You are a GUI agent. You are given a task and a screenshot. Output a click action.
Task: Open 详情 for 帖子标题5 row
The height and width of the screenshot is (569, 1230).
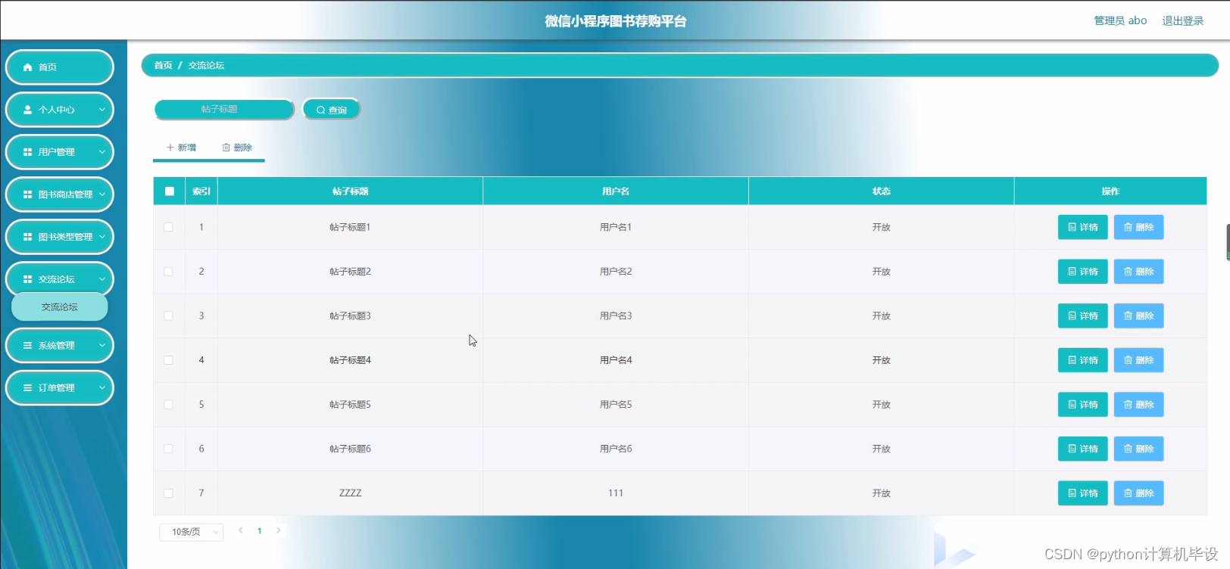1082,404
